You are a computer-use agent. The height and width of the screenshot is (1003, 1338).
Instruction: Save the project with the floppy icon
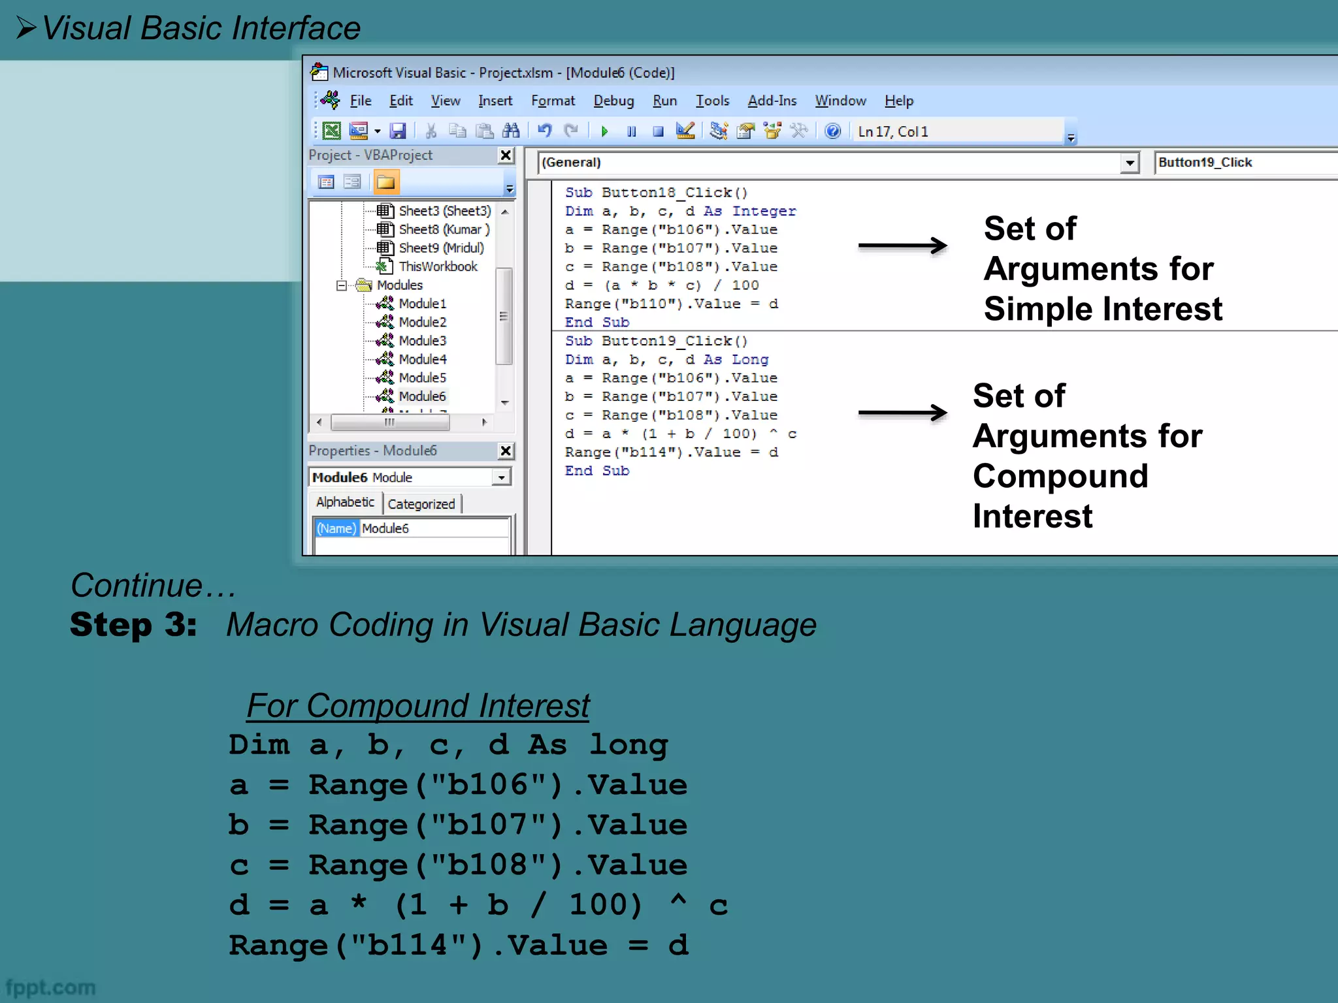(x=398, y=131)
